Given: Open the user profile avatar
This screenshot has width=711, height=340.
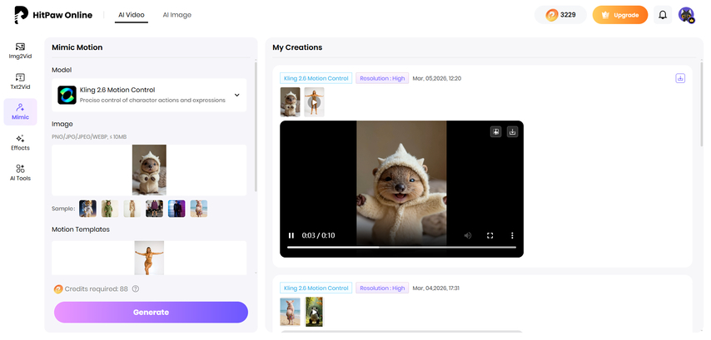Looking at the screenshot, I should tap(686, 15).
